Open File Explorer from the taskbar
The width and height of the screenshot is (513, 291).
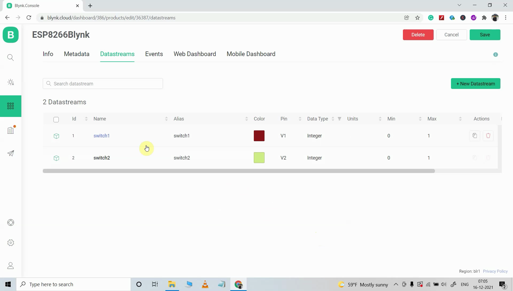172,284
